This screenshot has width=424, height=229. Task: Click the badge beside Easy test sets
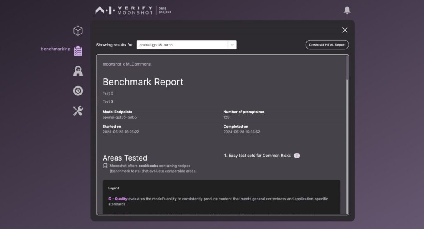click(x=296, y=156)
